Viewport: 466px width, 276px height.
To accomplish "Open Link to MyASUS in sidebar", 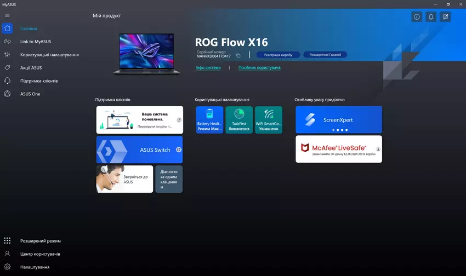I will pyautogui.click(x=36, y=42).
